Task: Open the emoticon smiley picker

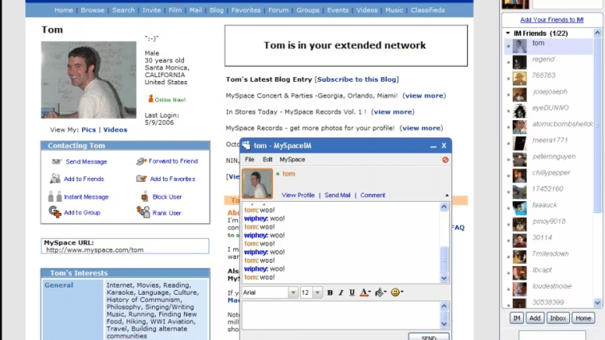Action: pyautogui.click(x=396, y=292)
